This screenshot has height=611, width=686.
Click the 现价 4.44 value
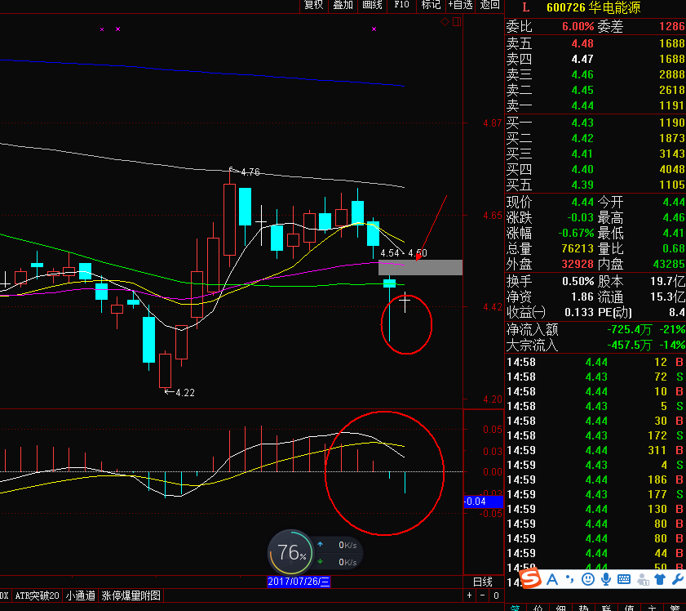point(582,202)
